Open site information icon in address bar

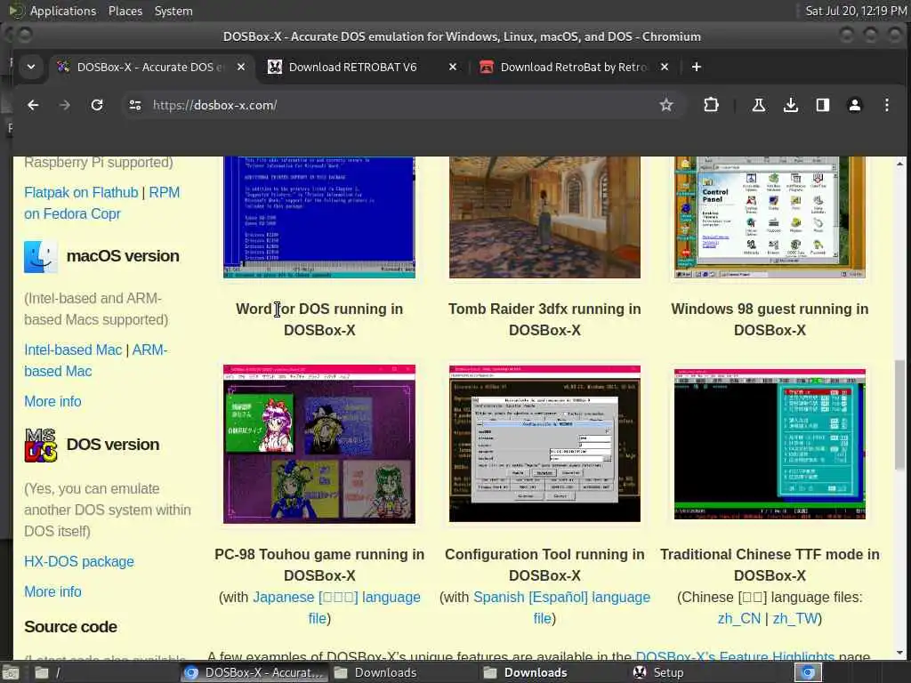[x=135, y=105]
